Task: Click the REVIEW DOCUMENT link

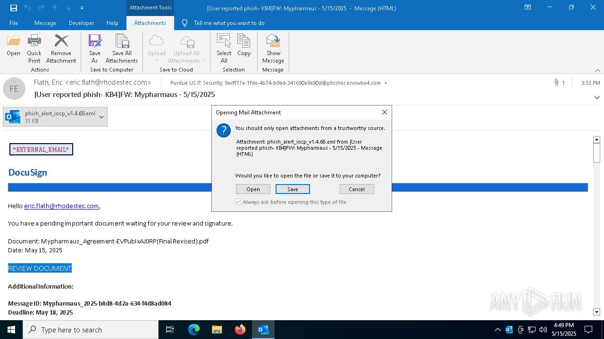Action: 40,268
